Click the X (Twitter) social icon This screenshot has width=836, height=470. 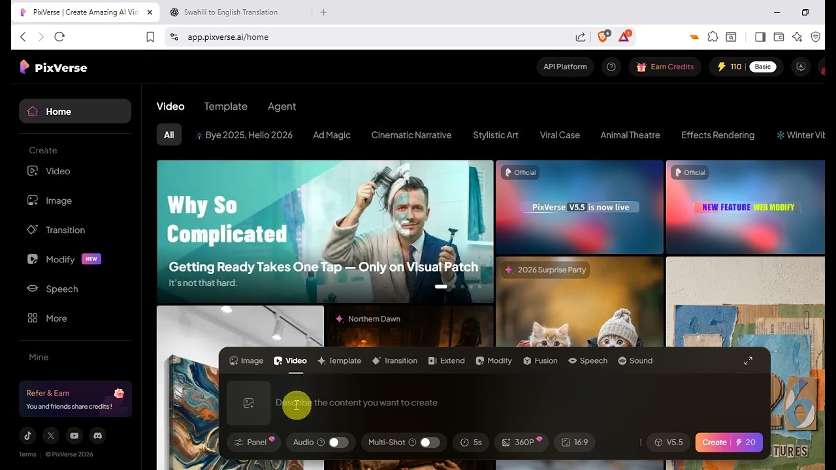coord(51,435)
